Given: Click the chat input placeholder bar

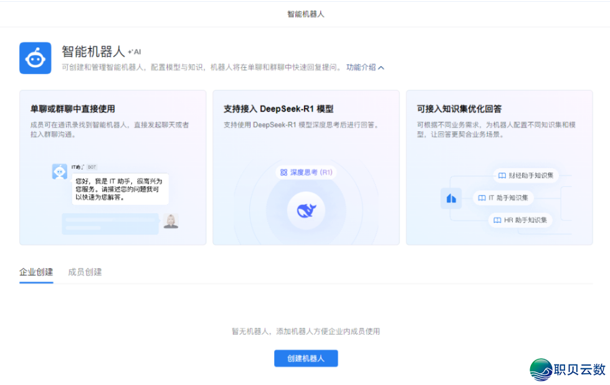Looking at the screenshot, I should click(110, 222).
